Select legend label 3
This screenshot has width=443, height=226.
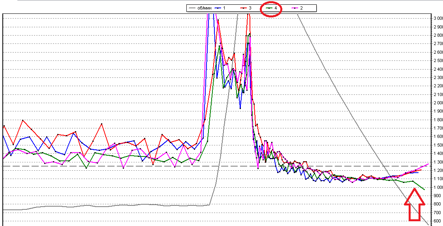(x=250, y=8)
